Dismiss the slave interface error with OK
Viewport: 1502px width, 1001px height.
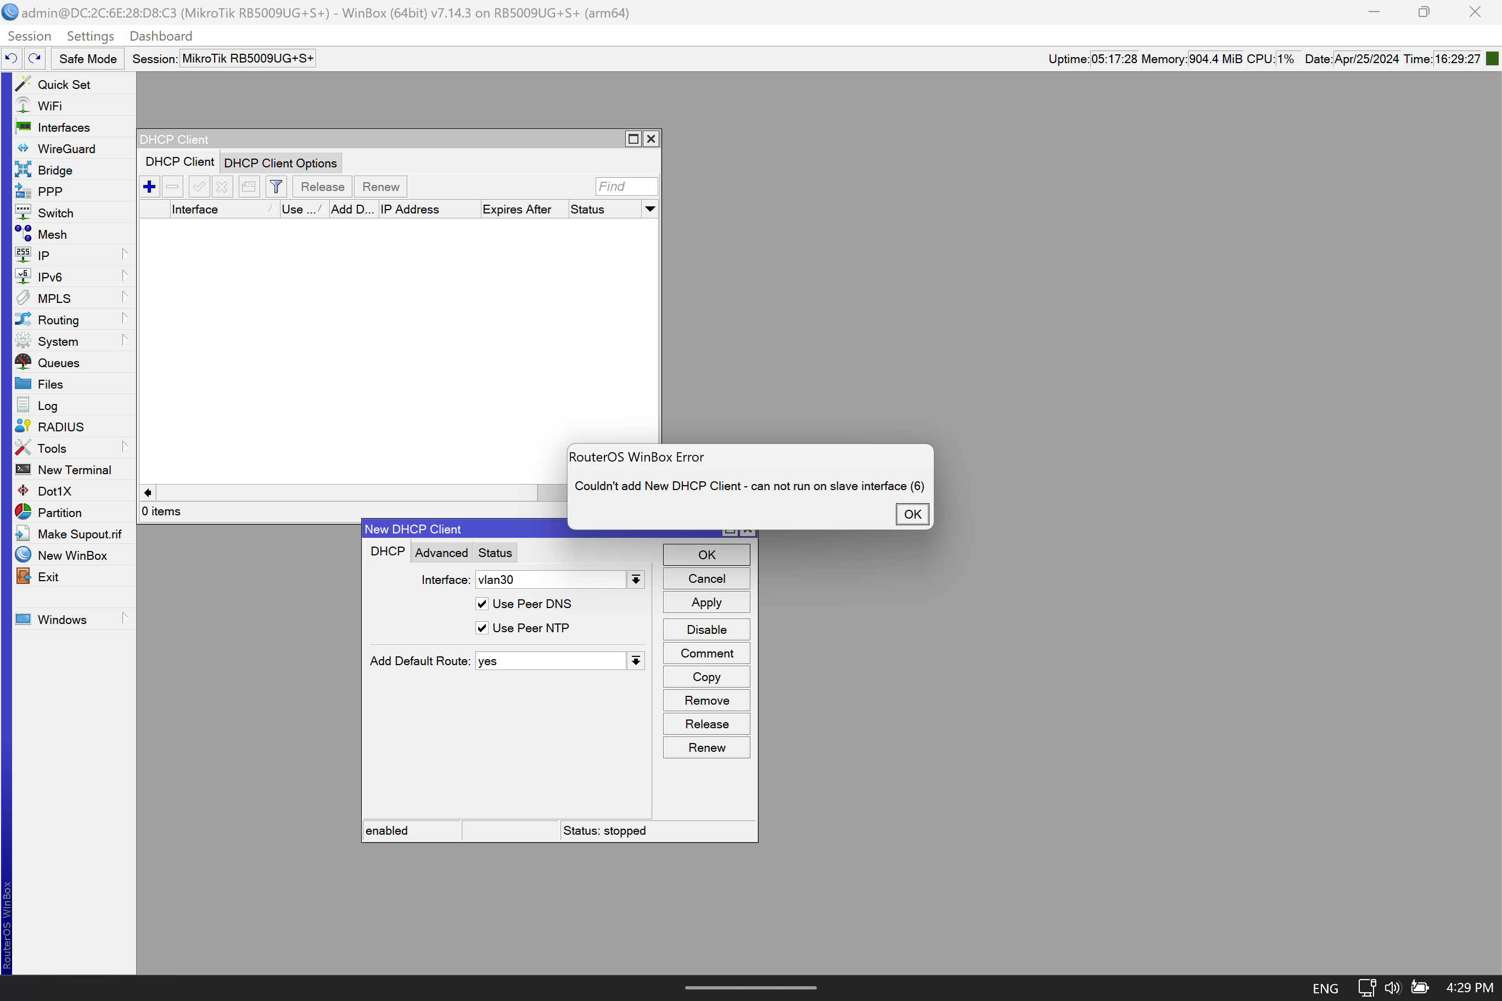point(912,514)
